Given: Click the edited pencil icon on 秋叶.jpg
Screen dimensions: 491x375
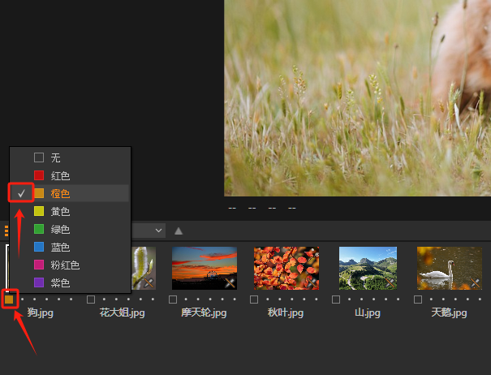Looking at the screenshot, I should click(x=312, y=283).
